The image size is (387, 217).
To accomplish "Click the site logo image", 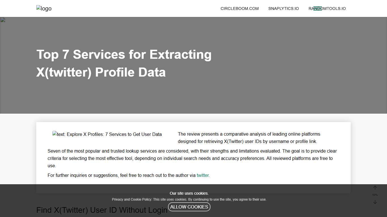I will [x=44, y=8].
